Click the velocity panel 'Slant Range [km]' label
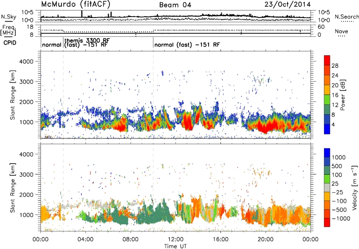Screen dimensions: 359x249 pos(13,187)
